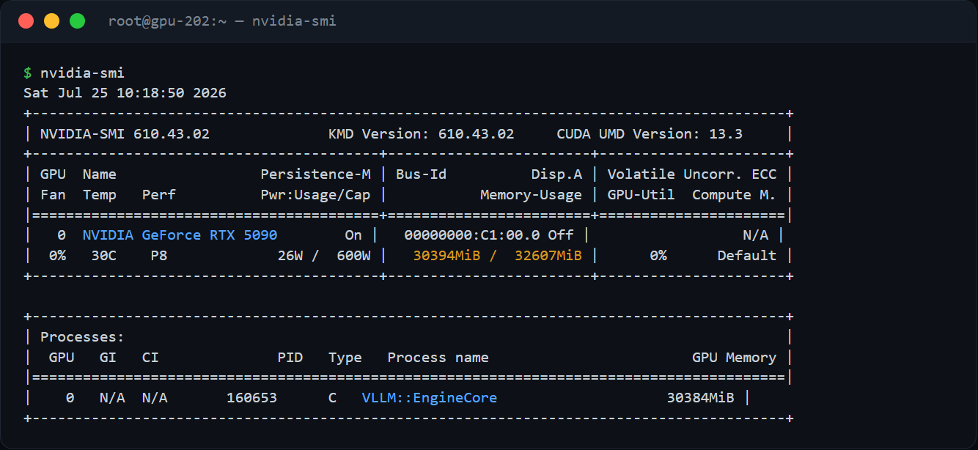This screenshot has height=450, width=978.
Task: Click the VLLM::EngineCore process name
Action: [430, 398]
